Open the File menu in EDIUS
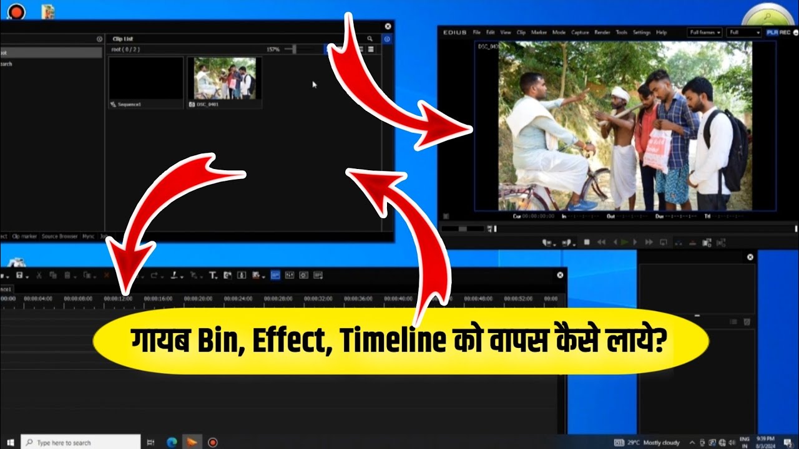Viewport: 799px width, 449px height. click(476, 32)
